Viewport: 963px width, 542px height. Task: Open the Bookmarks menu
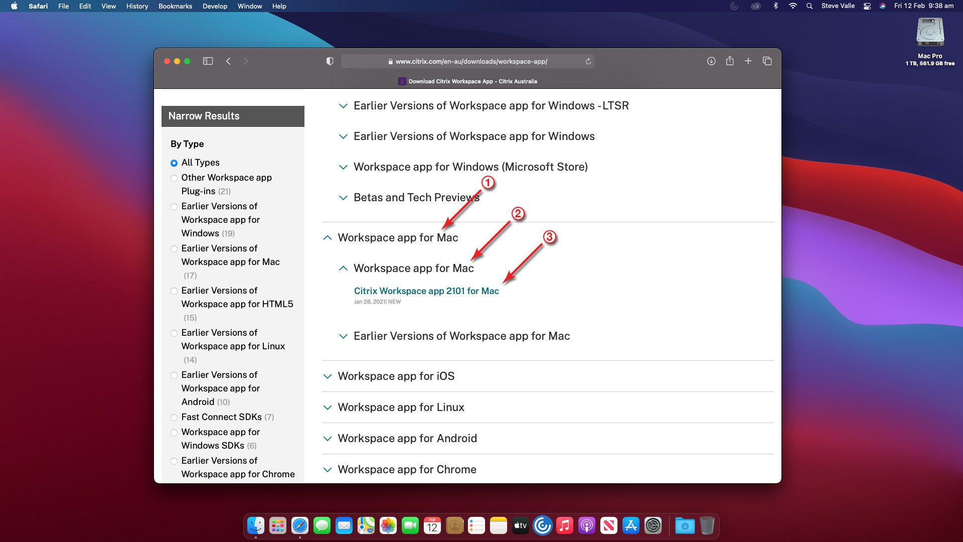coord(175,6)
